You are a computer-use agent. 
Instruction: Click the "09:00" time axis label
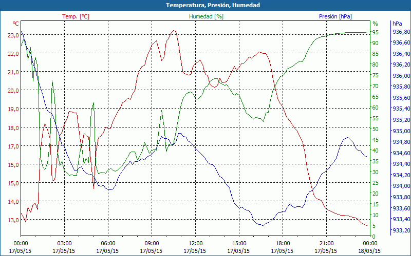(152, 244)
